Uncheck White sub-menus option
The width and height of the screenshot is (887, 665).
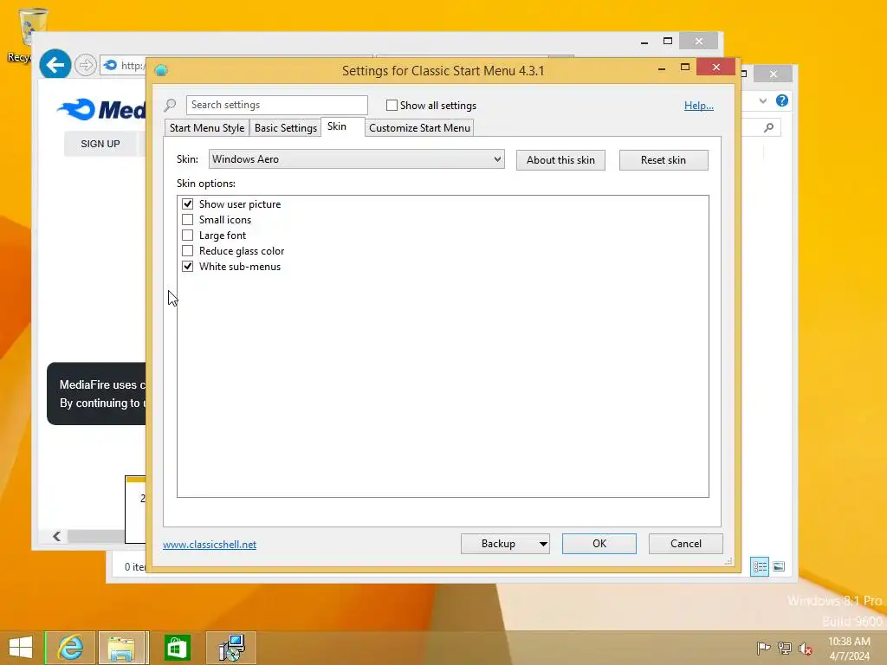pos(187,266)
